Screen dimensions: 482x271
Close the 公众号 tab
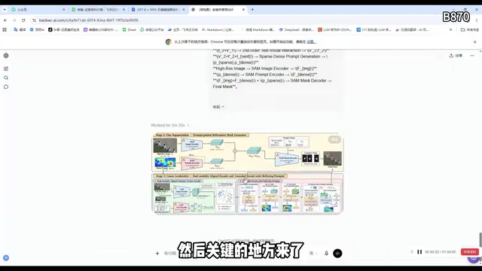[63, 10]
